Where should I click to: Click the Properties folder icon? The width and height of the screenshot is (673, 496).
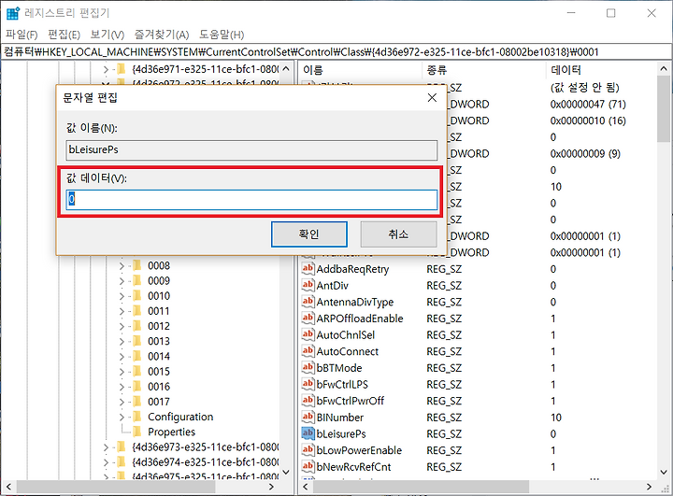pos(136,432)
